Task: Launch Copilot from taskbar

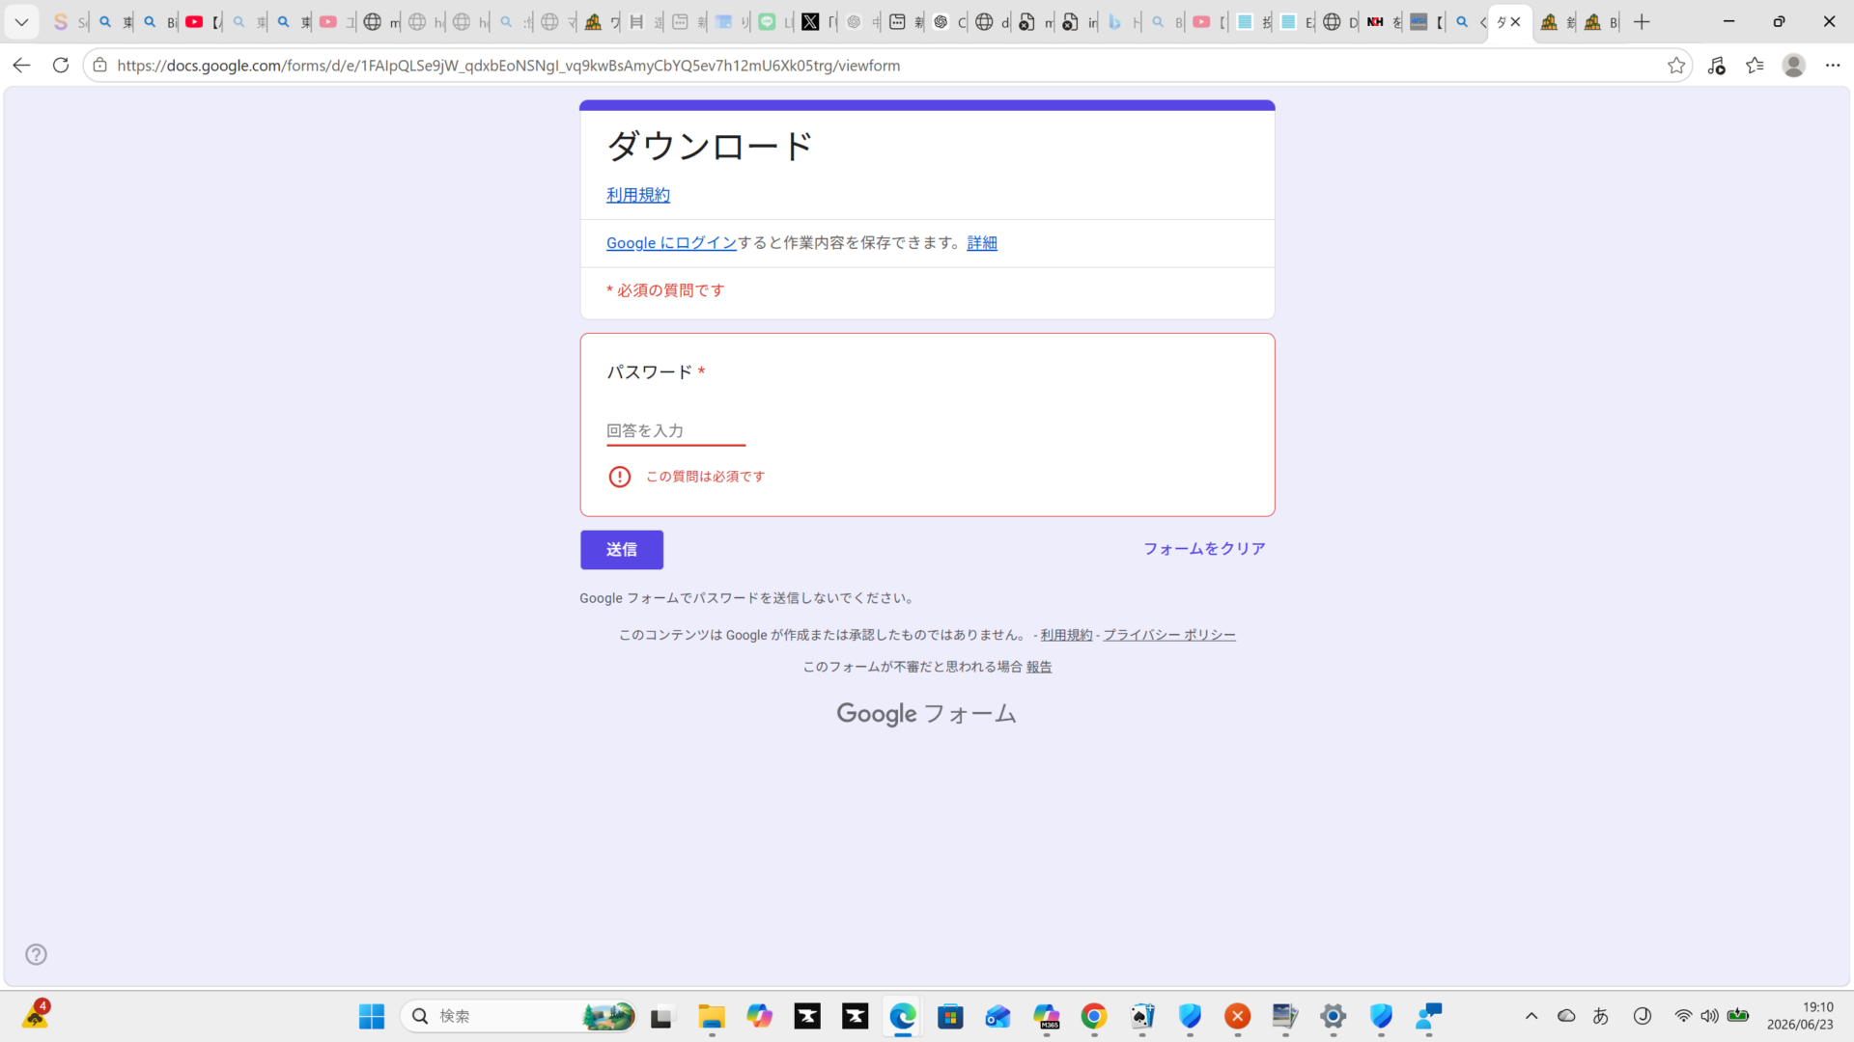Action: point(759,1016)
